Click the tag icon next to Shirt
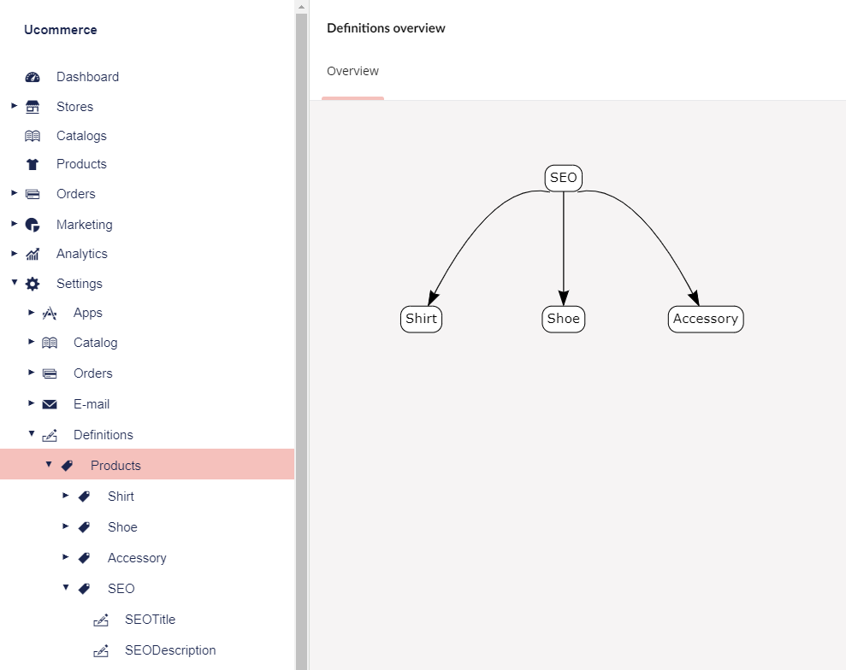 point(84,497)
